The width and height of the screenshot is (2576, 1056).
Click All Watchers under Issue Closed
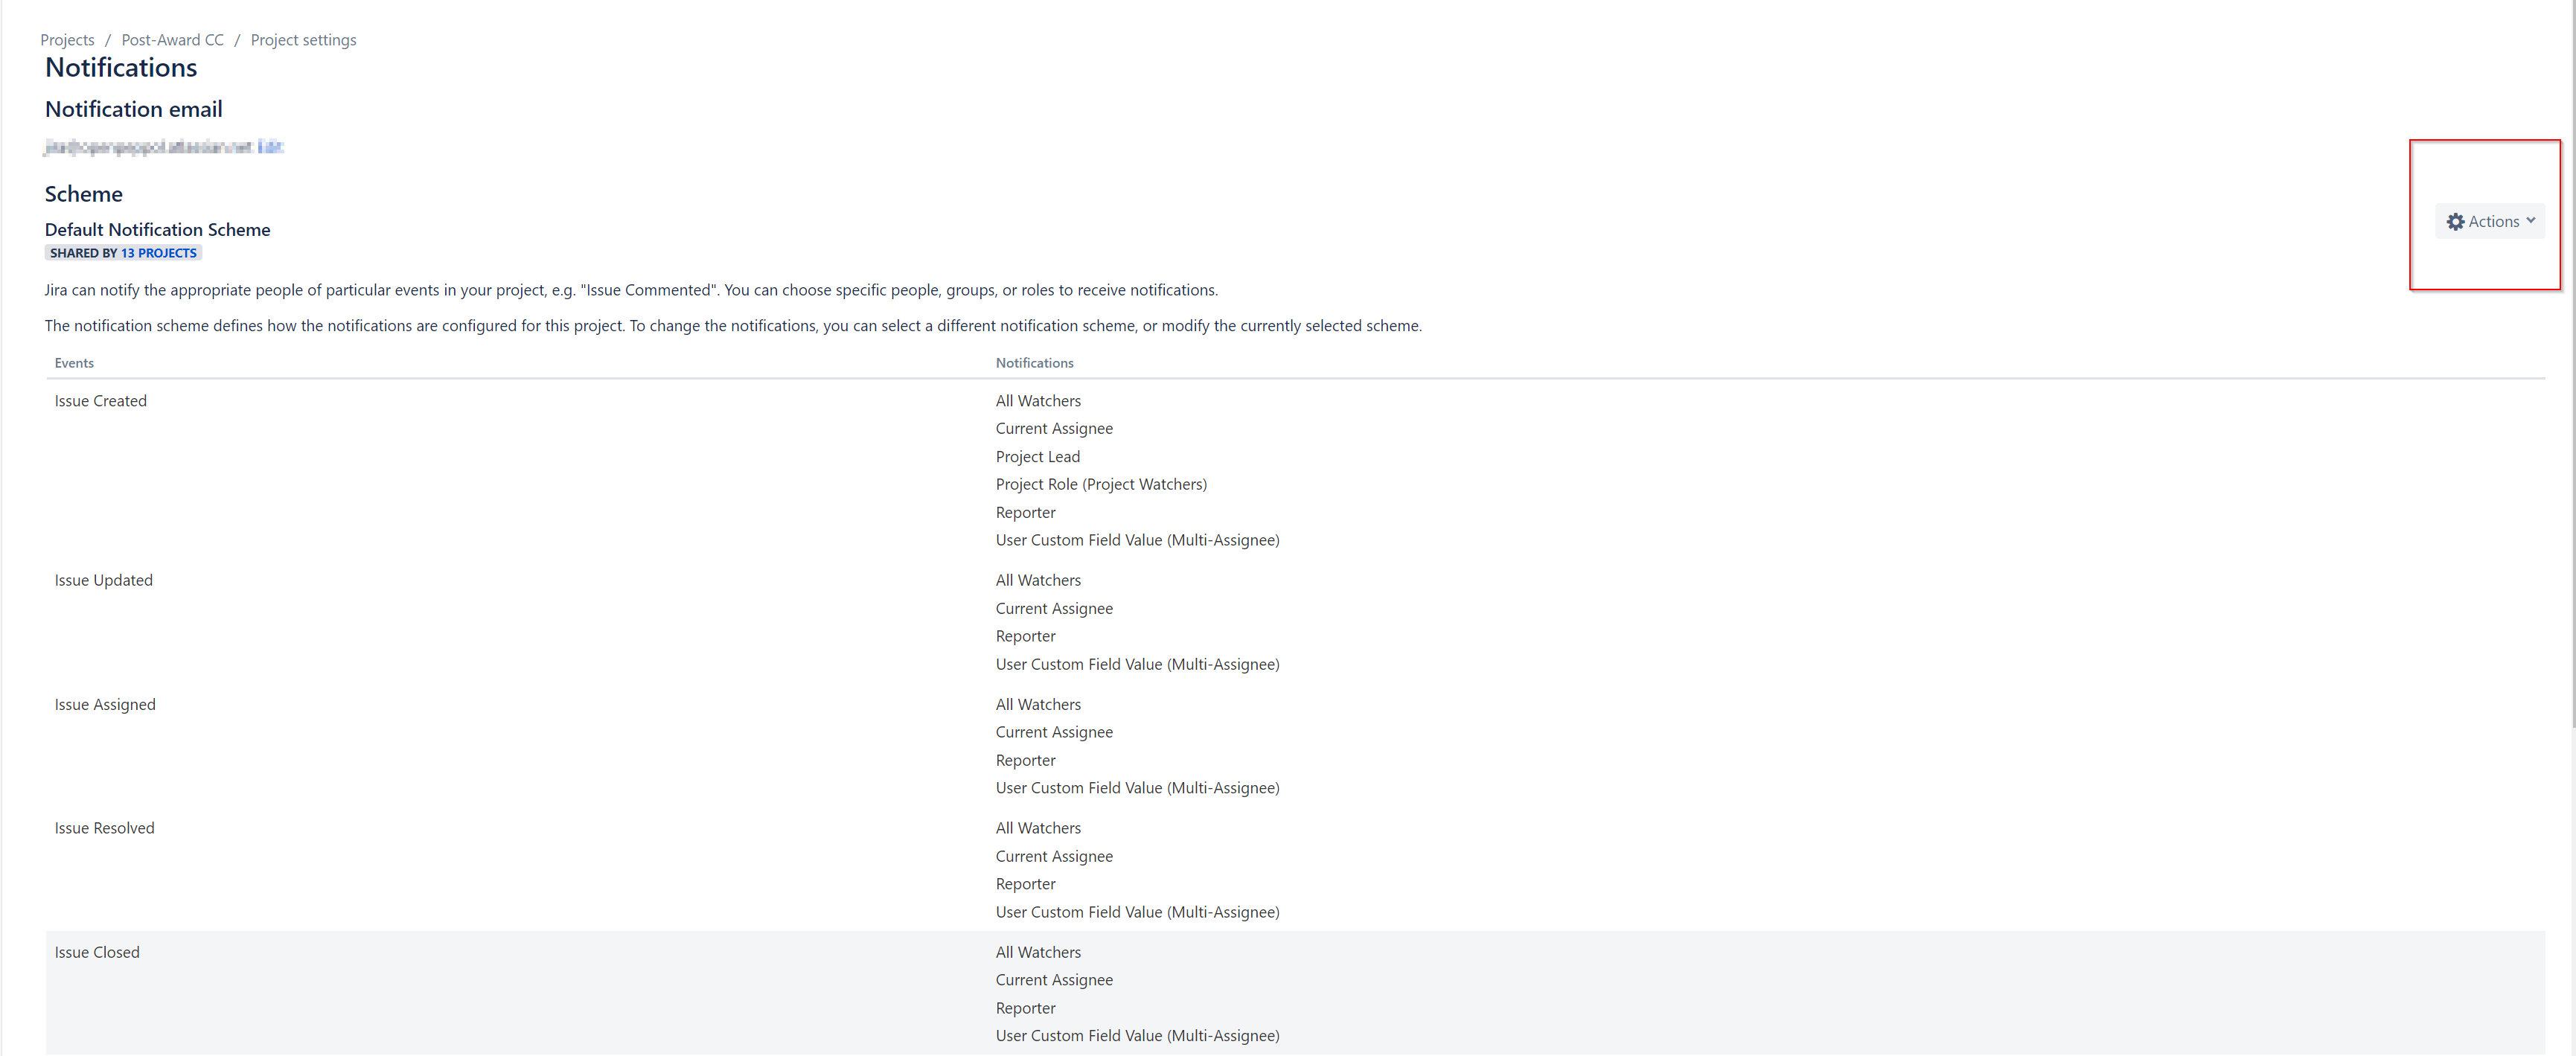coord(1038,952)
